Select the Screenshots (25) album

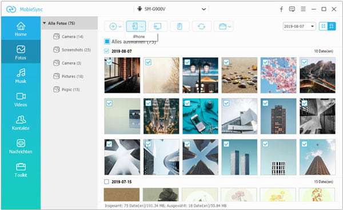[72, 50]
